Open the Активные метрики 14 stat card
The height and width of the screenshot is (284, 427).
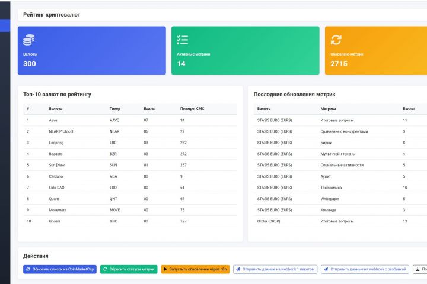pos(246,50)
